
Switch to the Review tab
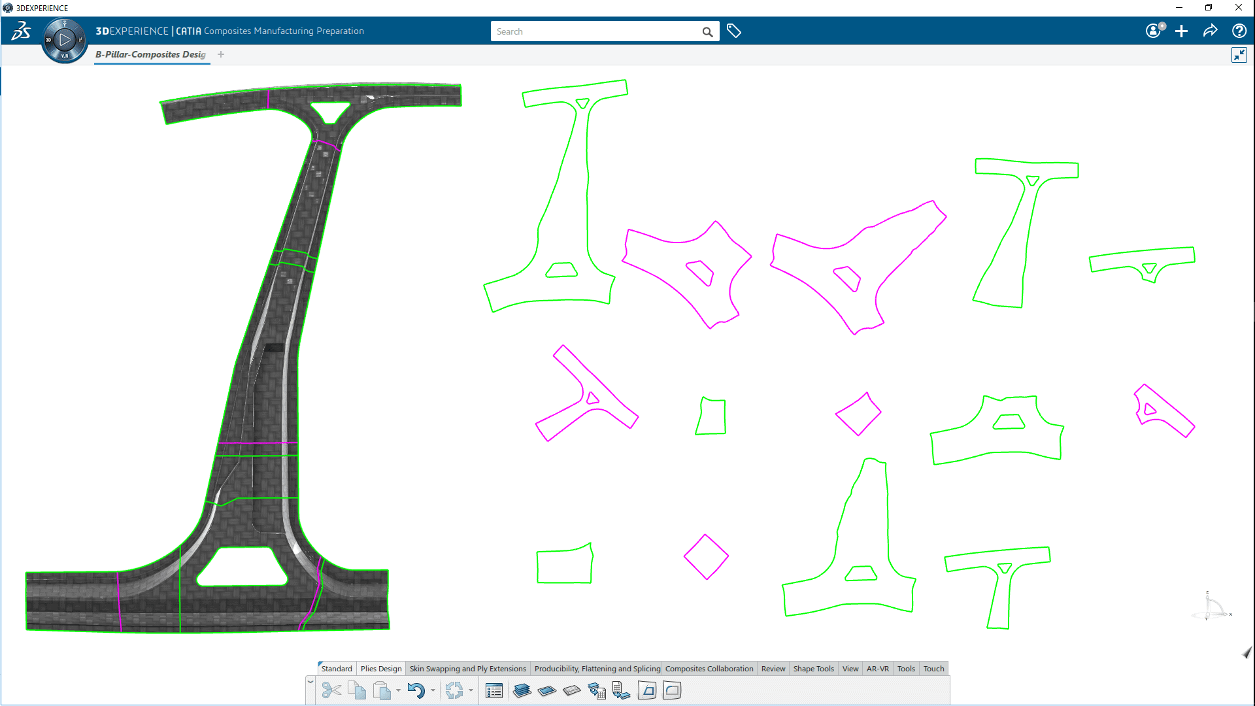click(x=773, y=668)
